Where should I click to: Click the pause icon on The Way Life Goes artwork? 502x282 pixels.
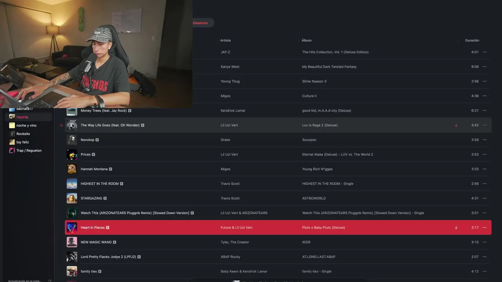(x=72, y=125)
